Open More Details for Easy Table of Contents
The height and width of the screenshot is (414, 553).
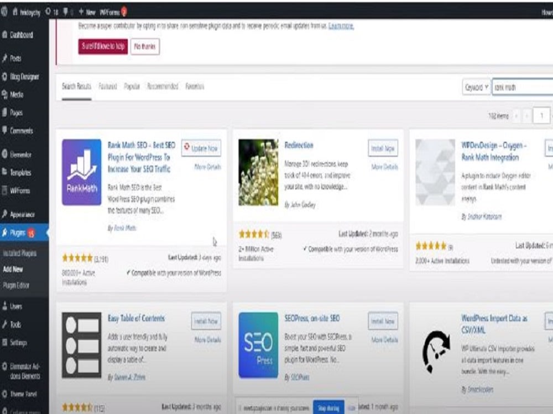tap(208, 339)
